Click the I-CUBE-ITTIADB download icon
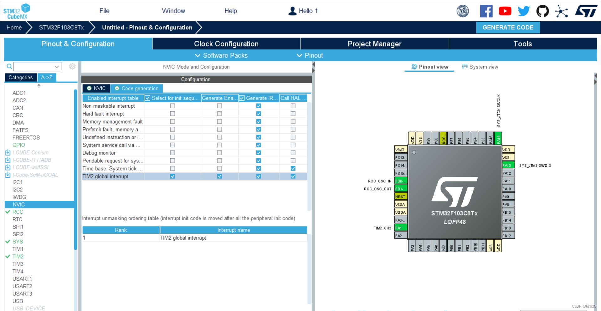The image size is (601, 311). (x=8, y=160)
